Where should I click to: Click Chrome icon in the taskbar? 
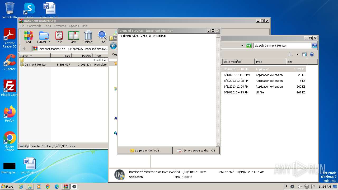[x=48, y=187]
